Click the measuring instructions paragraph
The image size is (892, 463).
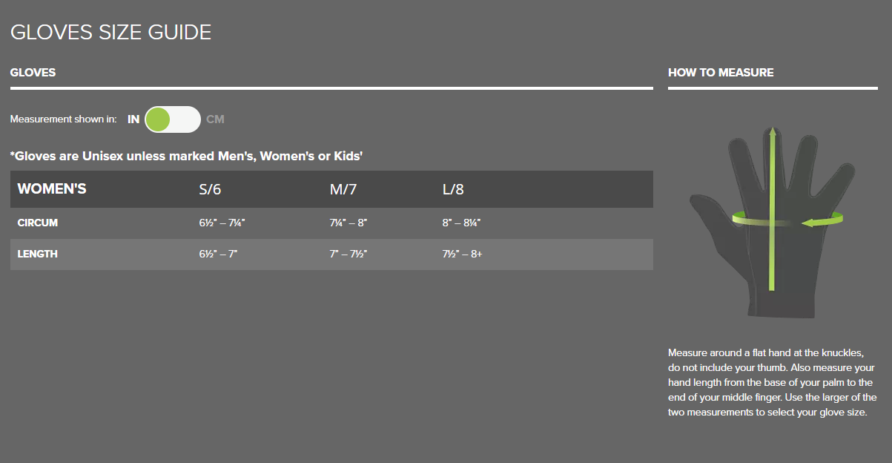(x=771, y=382)
